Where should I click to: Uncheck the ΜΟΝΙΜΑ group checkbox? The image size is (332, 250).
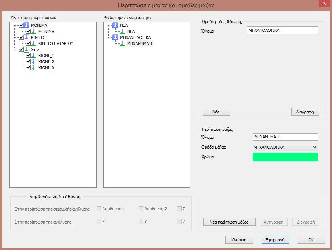[x=21, y=25]
